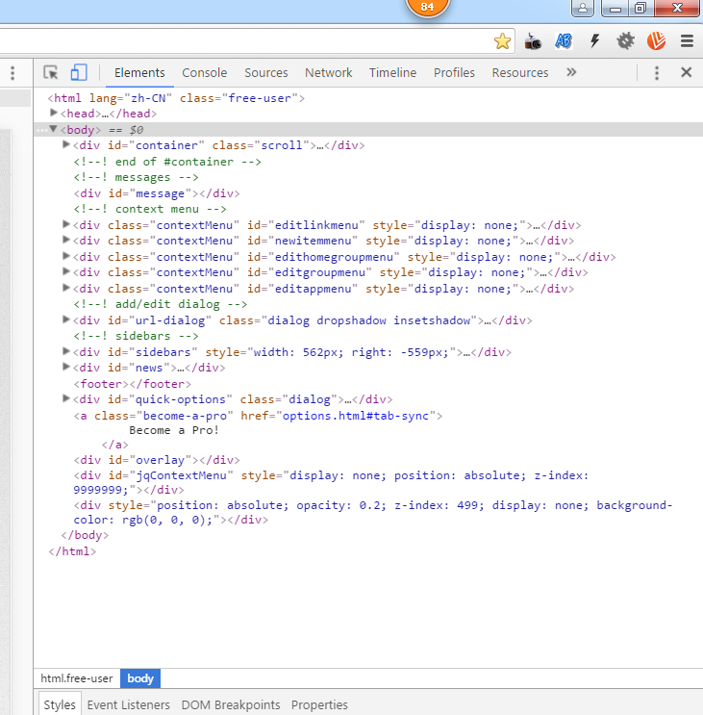
Task: Bookmark this page with star icon
Action: 502,41
